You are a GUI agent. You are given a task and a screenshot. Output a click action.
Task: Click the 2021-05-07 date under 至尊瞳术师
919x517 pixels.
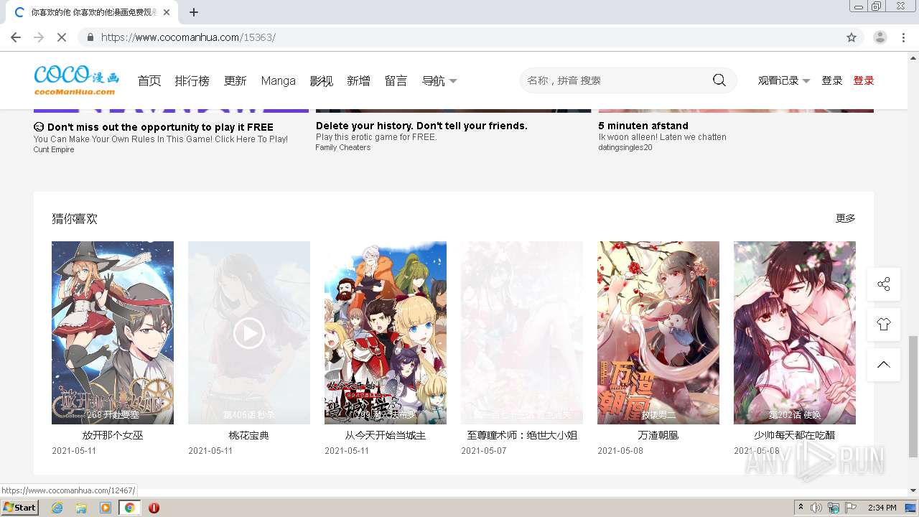tap(484, 451)
